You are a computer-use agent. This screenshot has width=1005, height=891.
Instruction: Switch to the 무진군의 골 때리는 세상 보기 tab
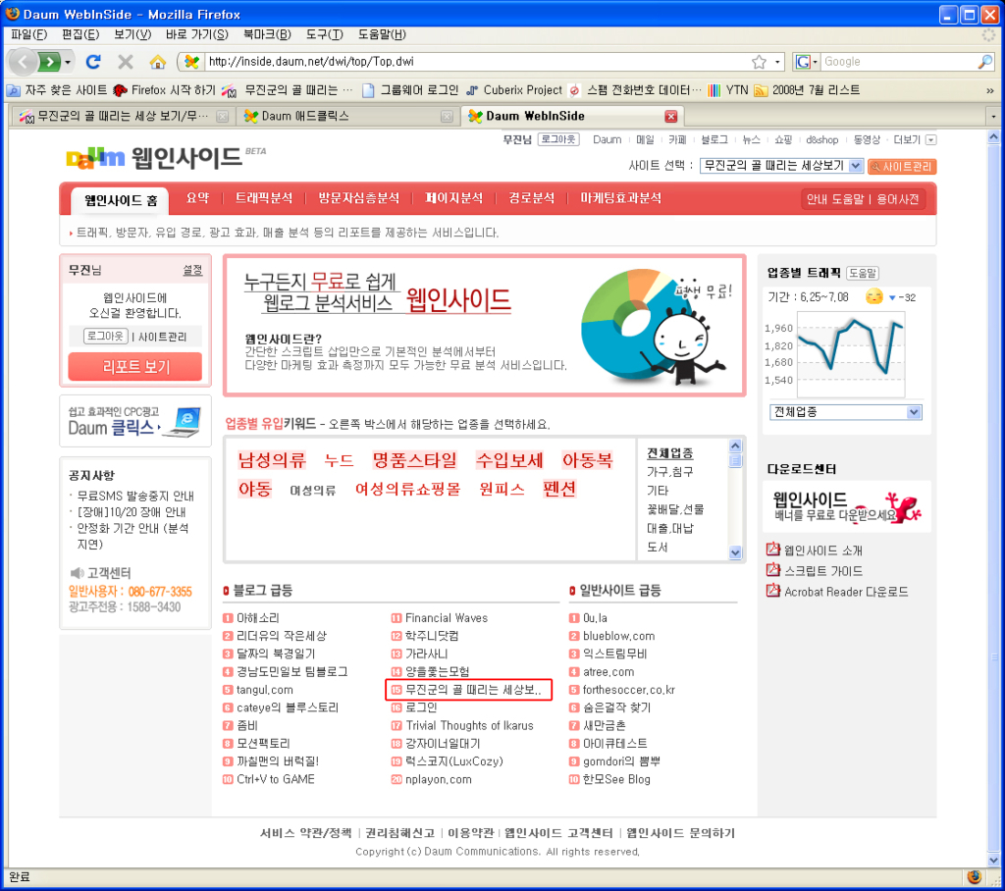pos(123,117)
